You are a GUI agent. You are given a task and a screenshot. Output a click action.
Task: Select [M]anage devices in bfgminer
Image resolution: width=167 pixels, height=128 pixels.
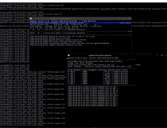(x=37, y=23)
